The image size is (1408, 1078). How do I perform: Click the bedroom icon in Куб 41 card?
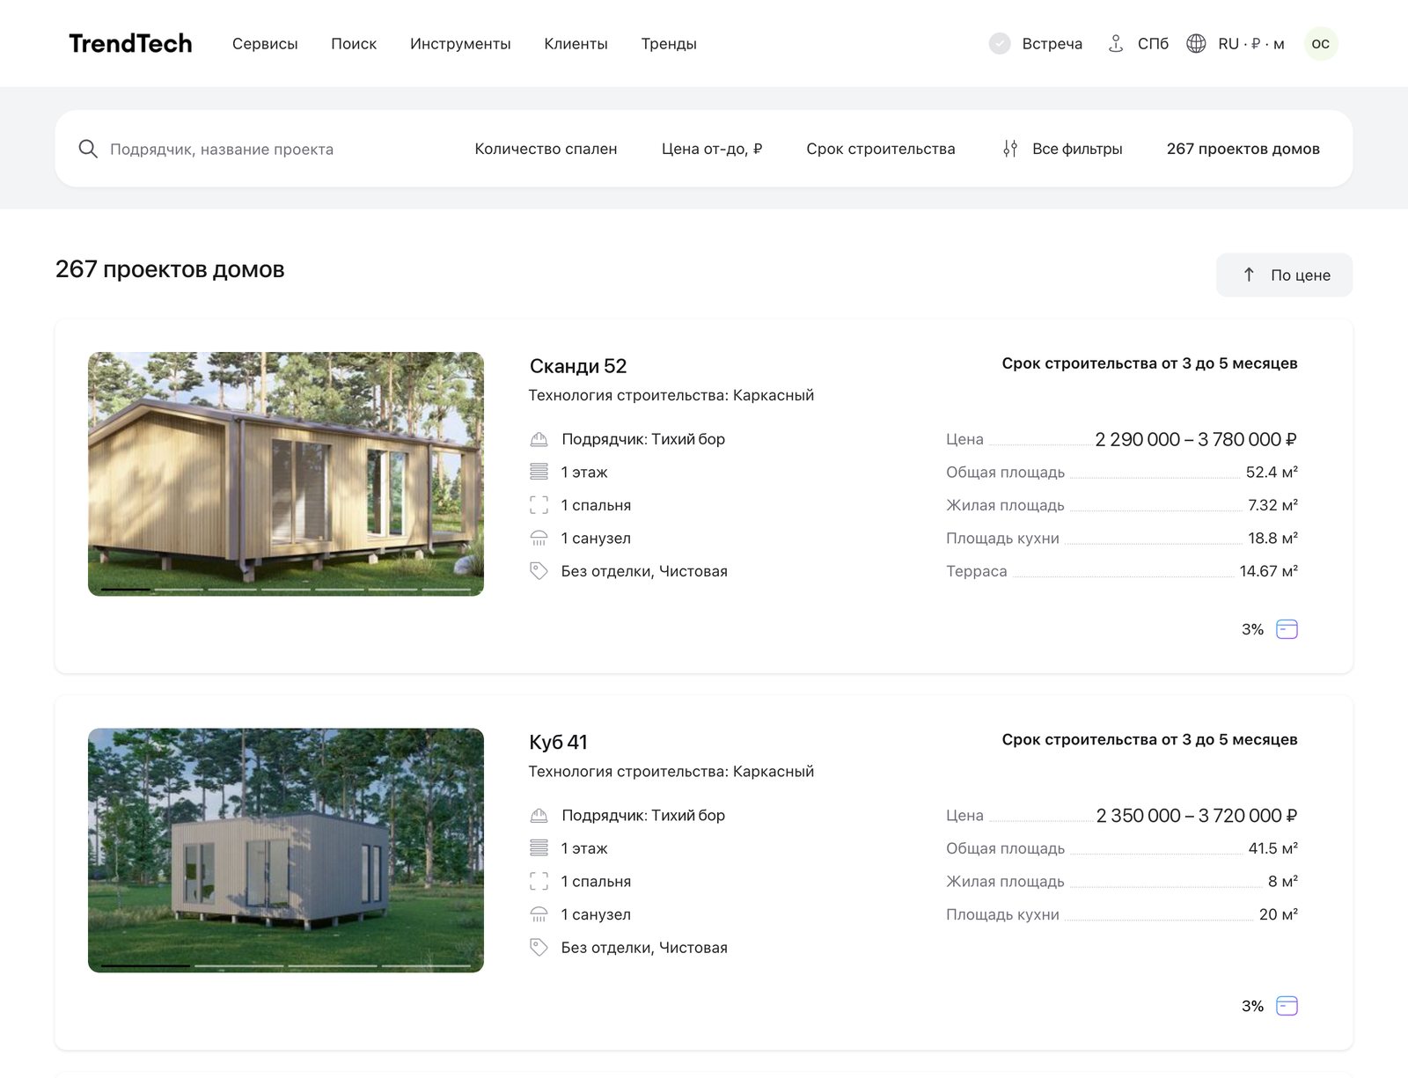coord(539,881)
